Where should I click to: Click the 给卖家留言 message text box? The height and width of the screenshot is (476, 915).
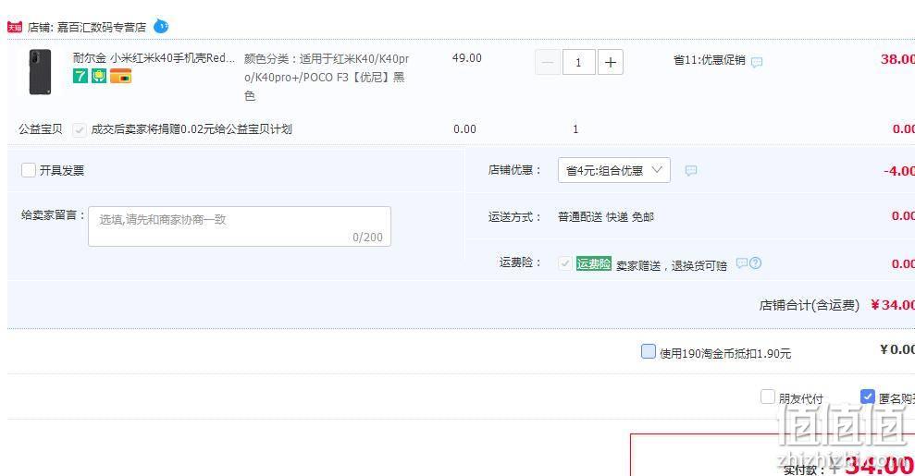click(x=240, y=226)
